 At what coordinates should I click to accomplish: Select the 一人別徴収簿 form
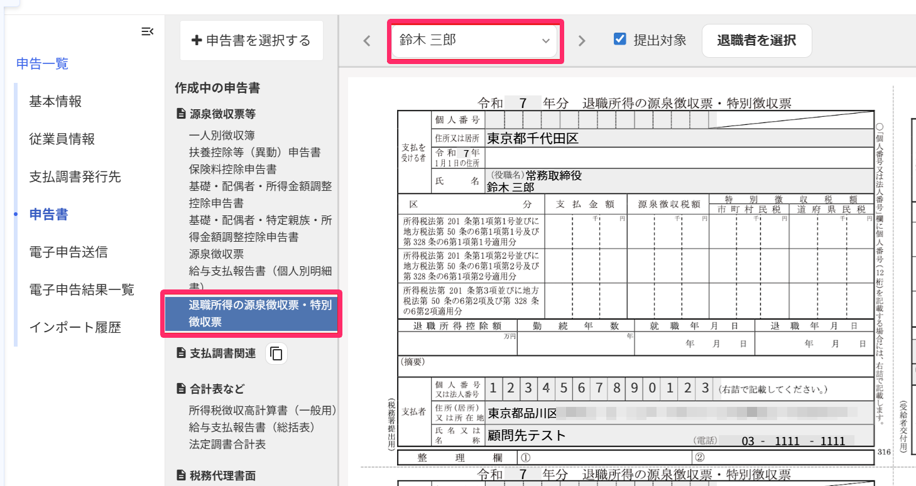[x=222, y=135]
